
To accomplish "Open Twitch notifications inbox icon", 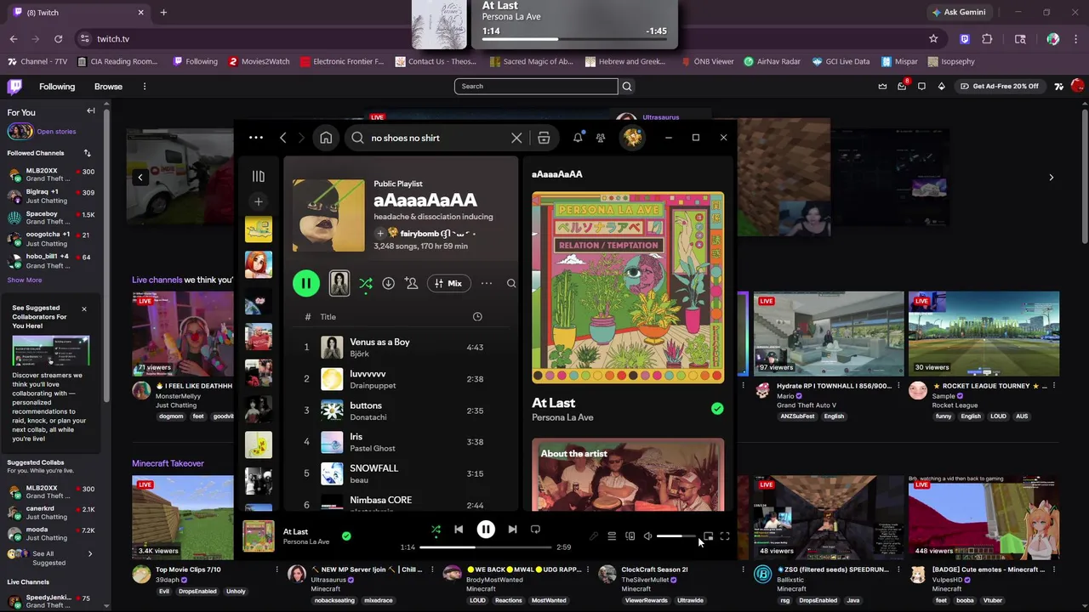I will 902,86.
